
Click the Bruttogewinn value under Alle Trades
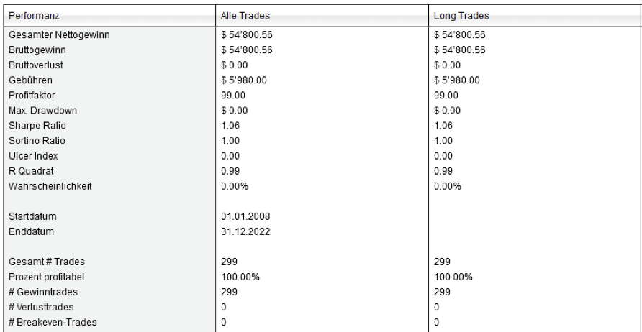click(246, 50)
